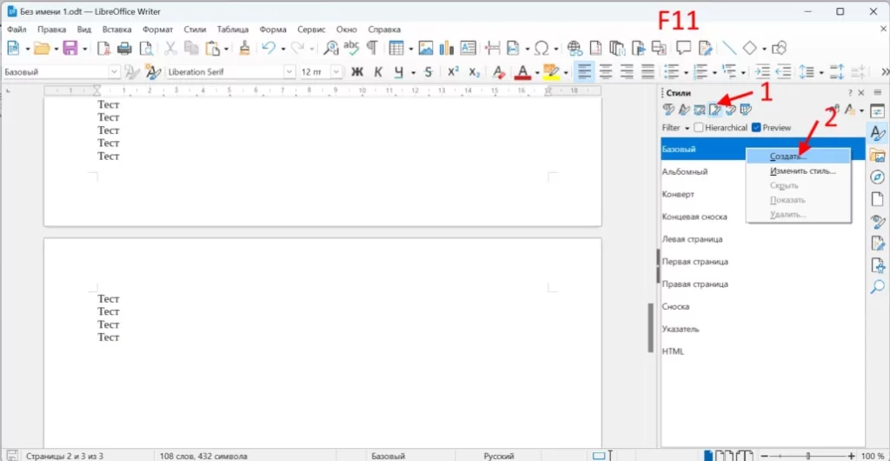The image size is (890, 461).
Task: Select Paragraph Styles icon in Styles panel
Action: (668, 110)
